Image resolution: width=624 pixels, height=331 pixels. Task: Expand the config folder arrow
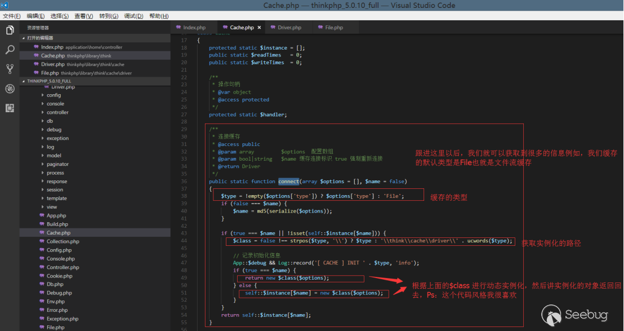click(43, 95)
